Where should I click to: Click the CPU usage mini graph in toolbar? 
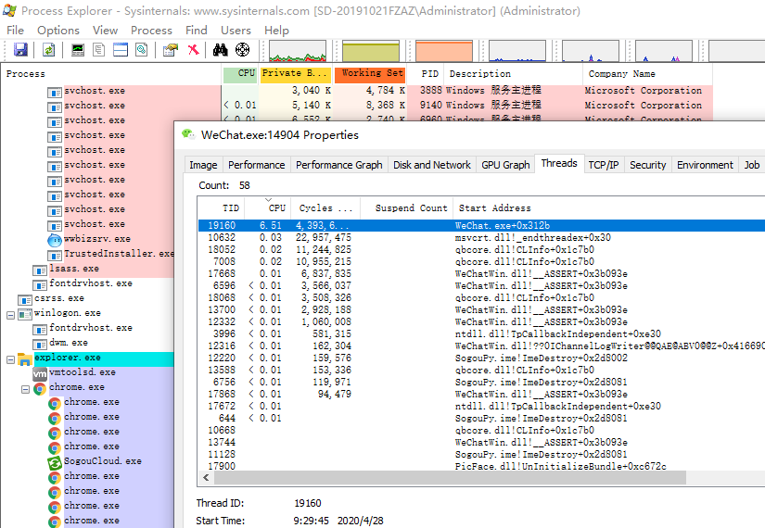click(296, 51)
